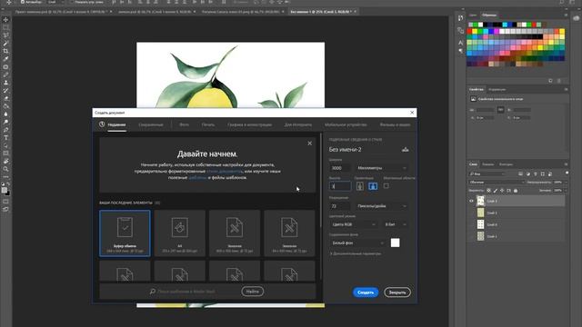Open the Пикселы/дюйм resolution units dropdown
The image size is (582, 327).
coord(382,206)
